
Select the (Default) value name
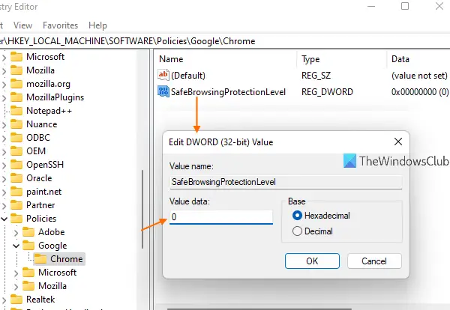(188, 76)
